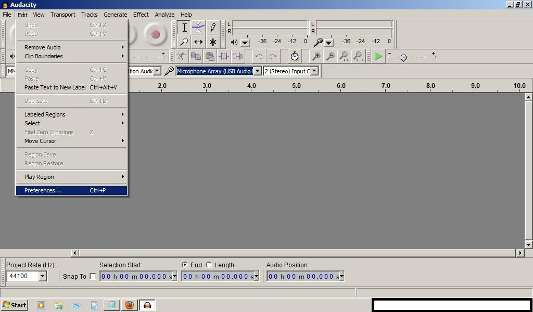Open the End time format dropdown
Image resolution: width=533 pixels, height=312 pixels.
257,276
